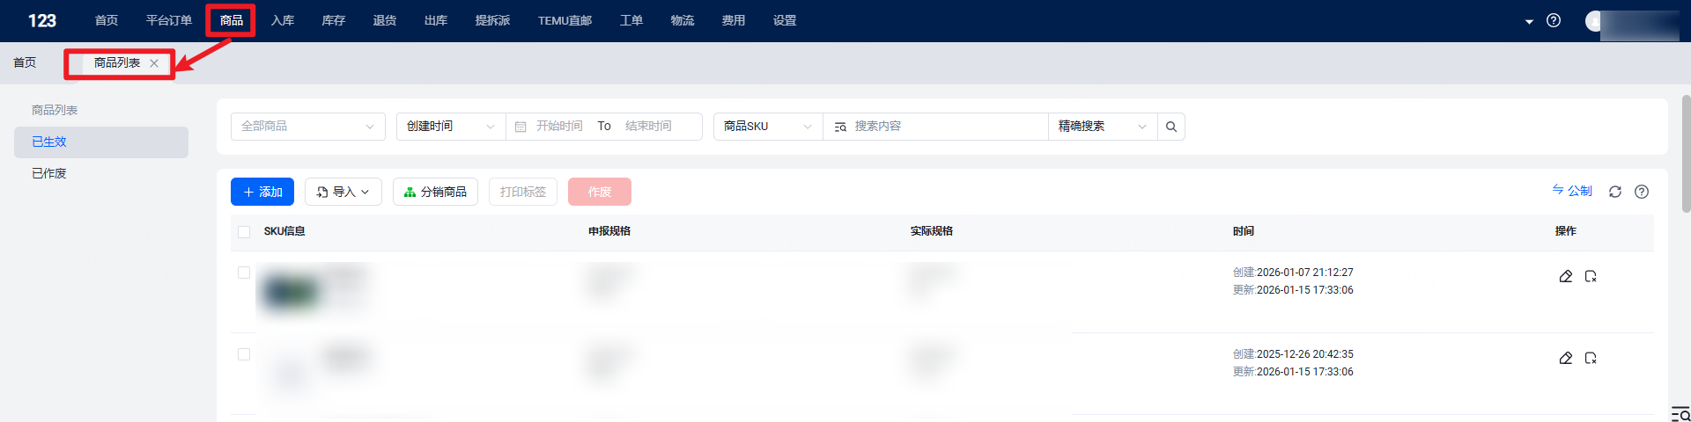Open the 商品SKU search type dropdown

767,127
